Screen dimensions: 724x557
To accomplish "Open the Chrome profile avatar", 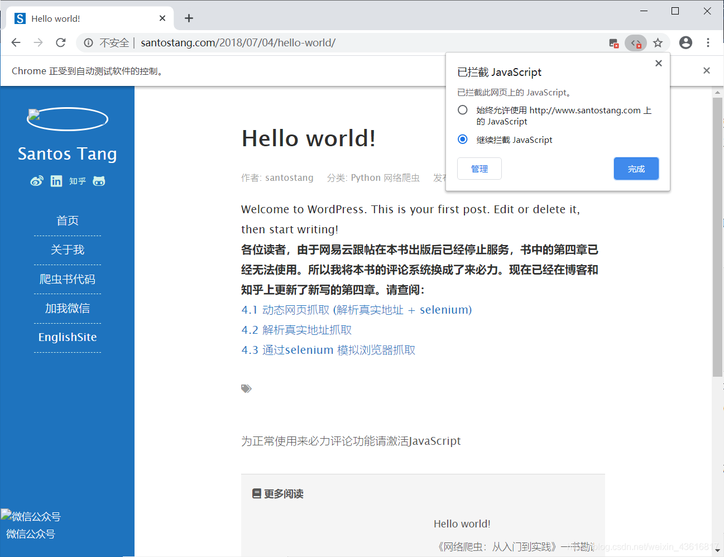I will pos(685,42).
